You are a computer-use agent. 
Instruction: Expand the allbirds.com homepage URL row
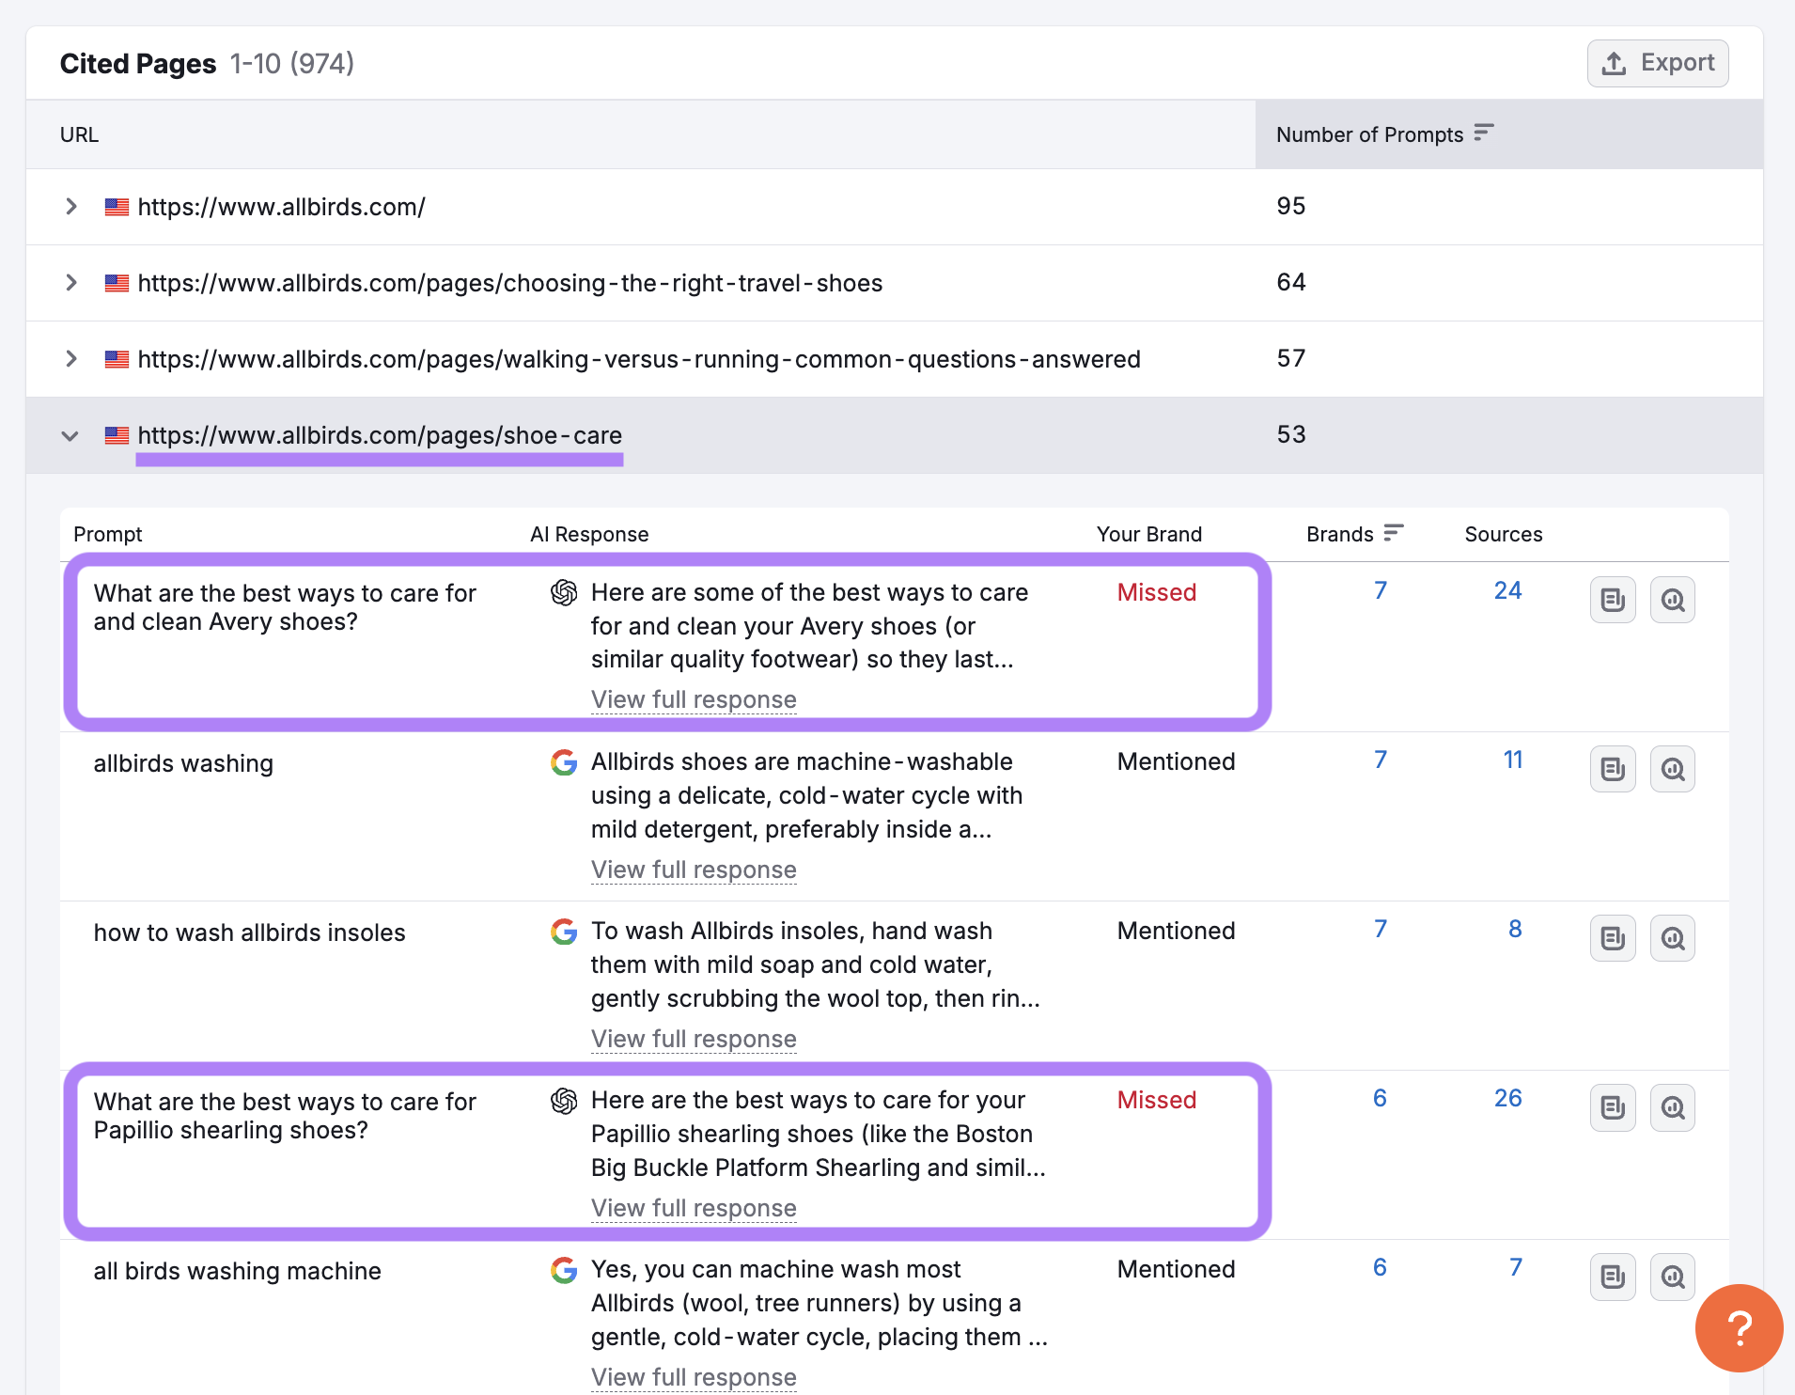click(x=71, y=207)
